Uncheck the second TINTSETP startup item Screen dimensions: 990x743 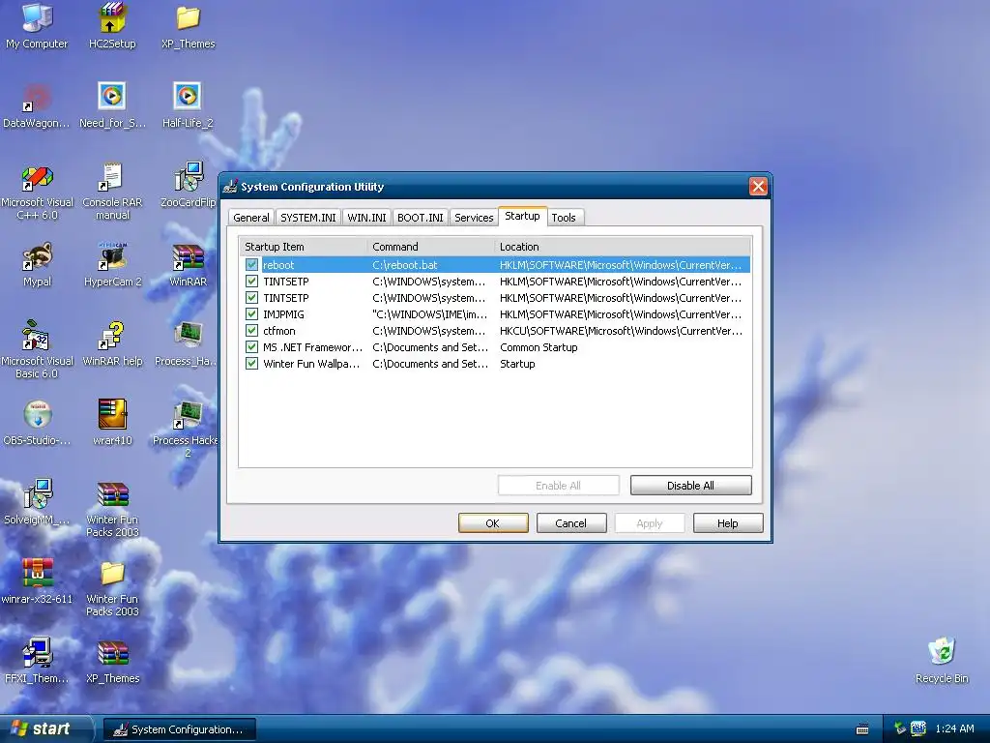(x=252, y=298)
